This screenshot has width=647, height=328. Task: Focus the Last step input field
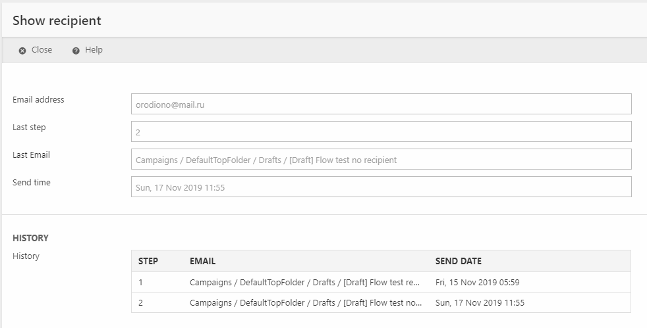pyautogui.click(x=381, y=131)
